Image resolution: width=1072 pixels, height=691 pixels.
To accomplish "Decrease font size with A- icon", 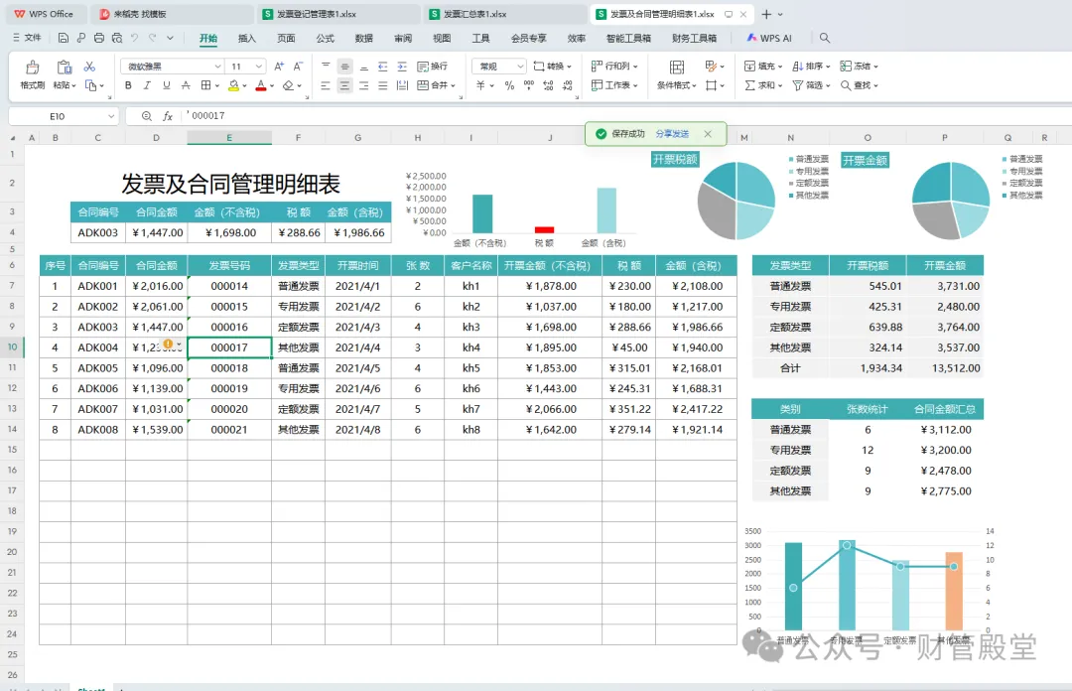I will [298, 67].
